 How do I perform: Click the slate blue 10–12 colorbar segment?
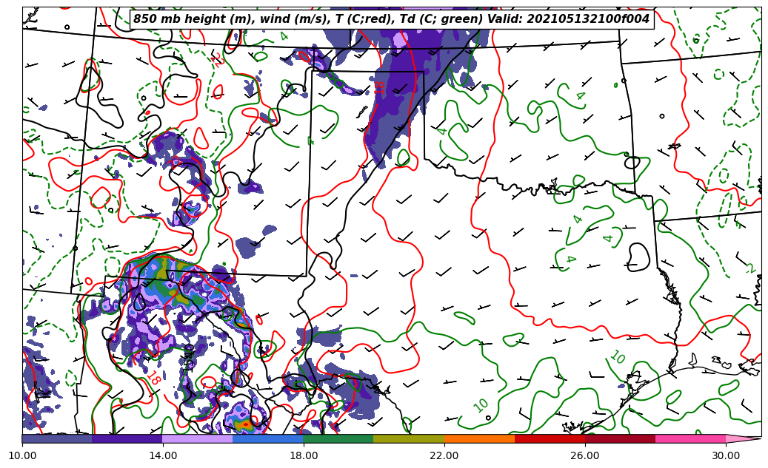57,438
